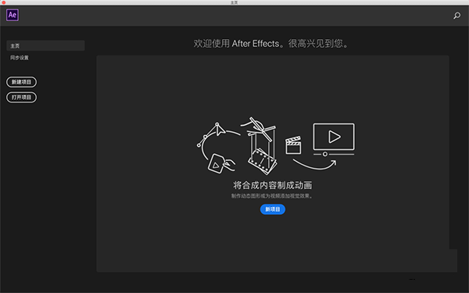This screenshot has width=469, height=293.
Task: Click the 打开项目 outlined button
Action: (x=22, y=97)
